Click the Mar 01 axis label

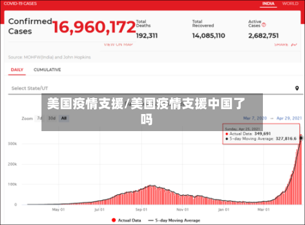coord(264,210)
